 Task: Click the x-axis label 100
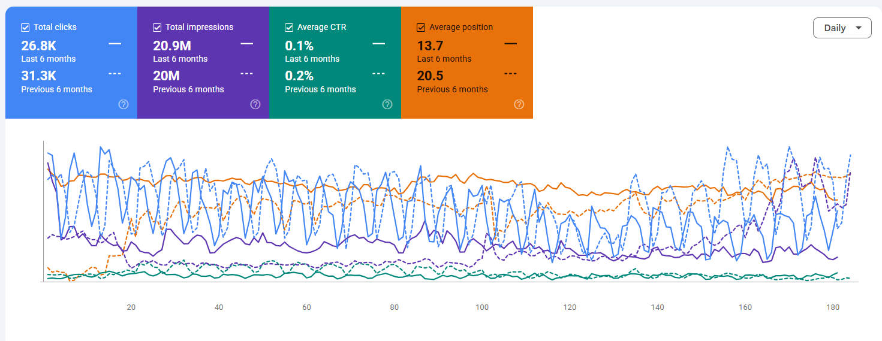click(x=482, y=307)
